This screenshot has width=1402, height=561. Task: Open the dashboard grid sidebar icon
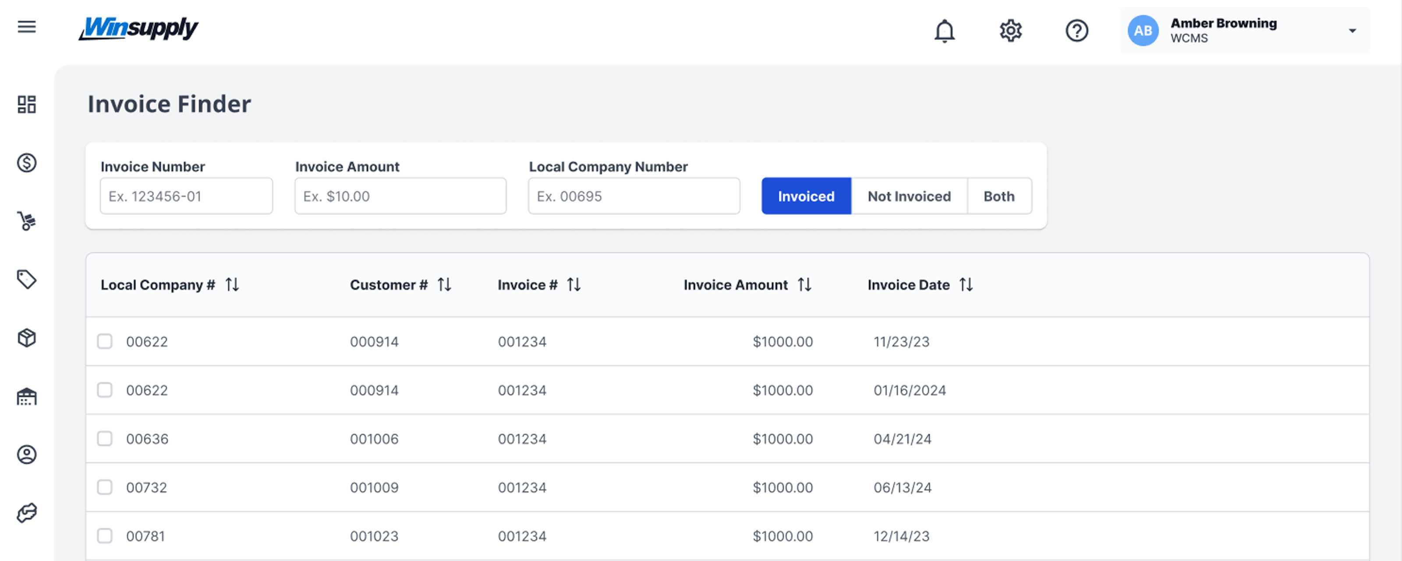[26, 105]
